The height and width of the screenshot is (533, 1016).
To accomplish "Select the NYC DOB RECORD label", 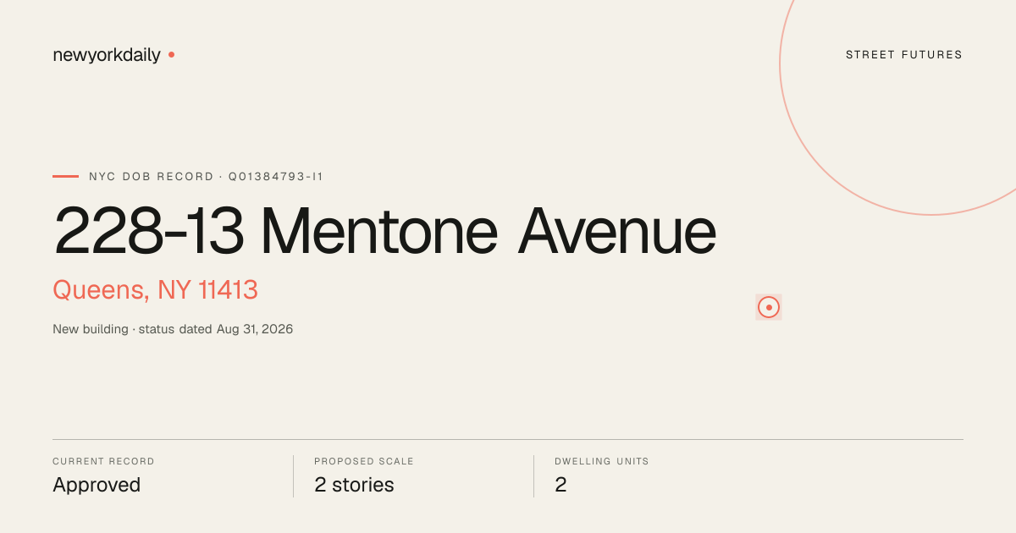I will [x=152, y=177].
